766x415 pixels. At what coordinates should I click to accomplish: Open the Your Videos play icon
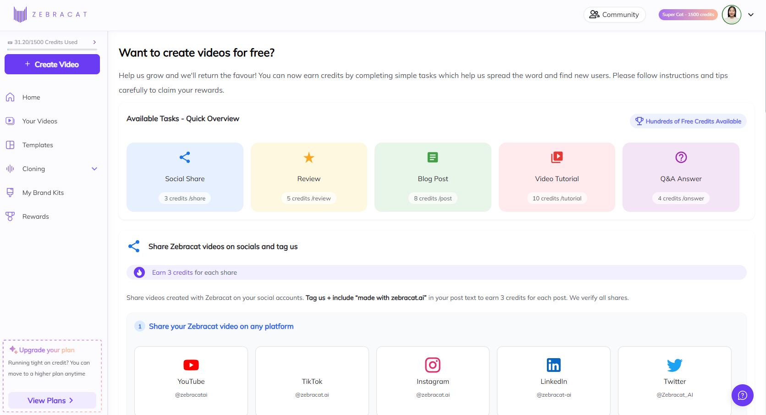pos(10,121)
